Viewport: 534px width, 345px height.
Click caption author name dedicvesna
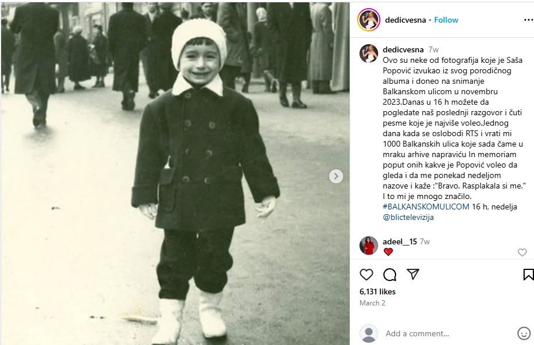click(403, 49)
